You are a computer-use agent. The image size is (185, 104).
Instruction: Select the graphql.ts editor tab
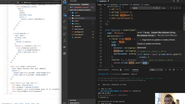click(x=103, y=1)
